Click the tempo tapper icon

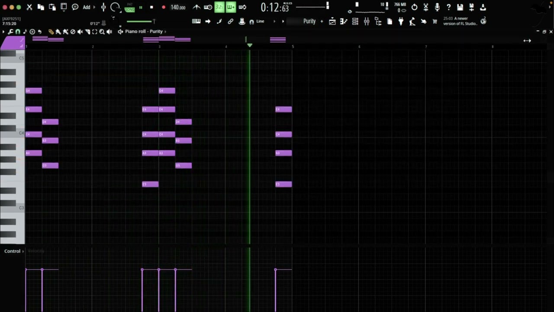coord(412,21)
